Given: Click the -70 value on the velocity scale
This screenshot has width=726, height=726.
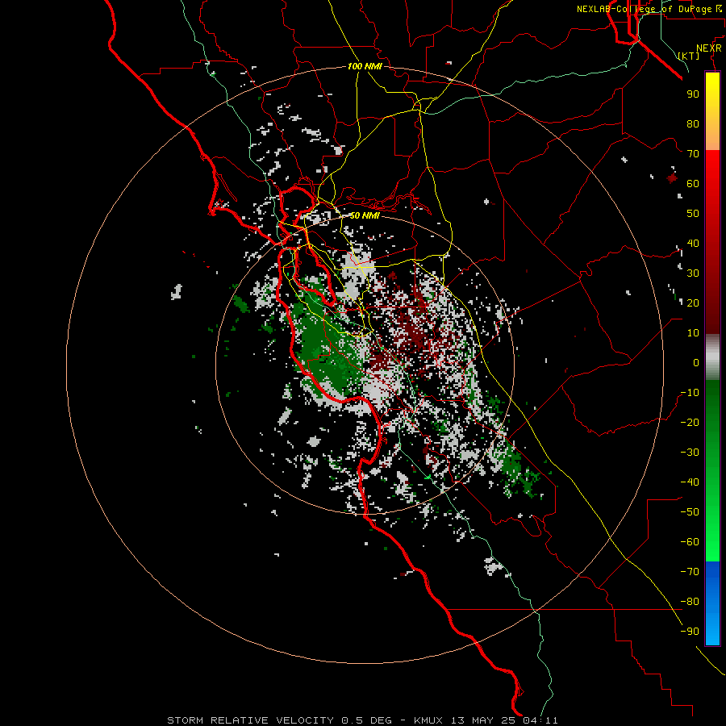Looking at the screenshot, I should point(690,572).
